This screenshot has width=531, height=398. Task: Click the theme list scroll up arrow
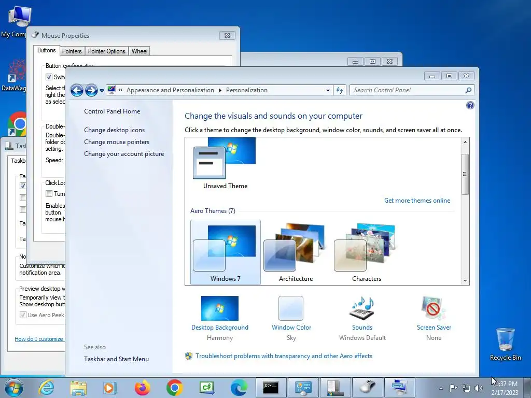tap(465, 142)
